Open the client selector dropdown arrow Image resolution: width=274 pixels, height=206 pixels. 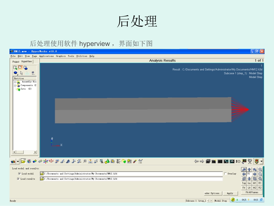click(18, 162)
